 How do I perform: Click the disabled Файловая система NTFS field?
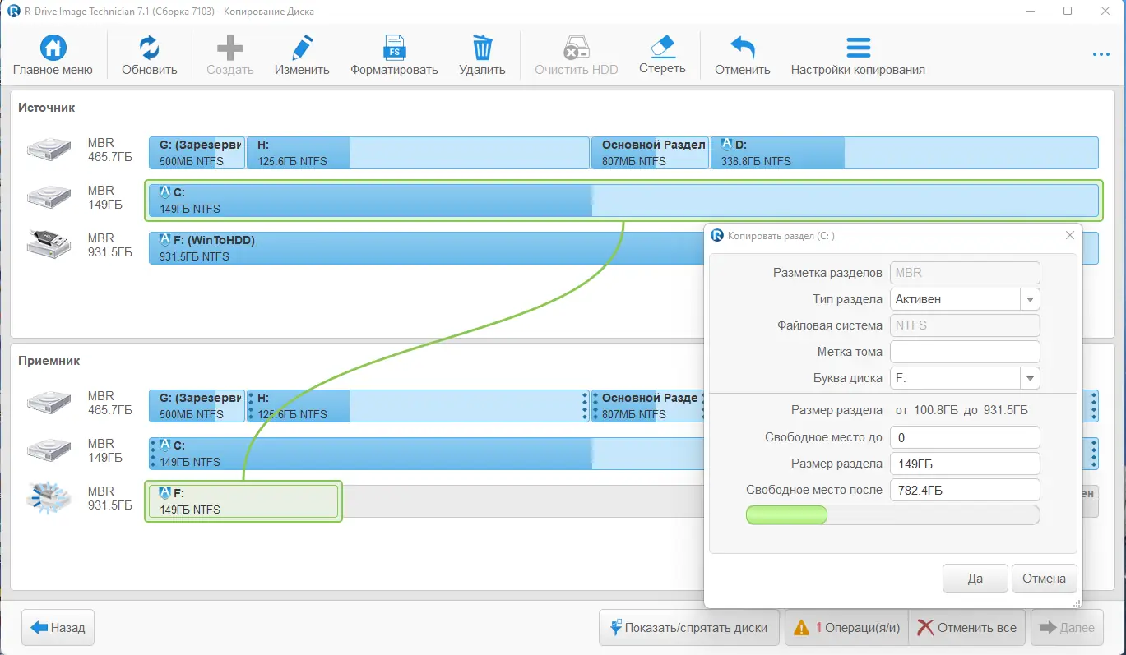[x=965, y=325]
